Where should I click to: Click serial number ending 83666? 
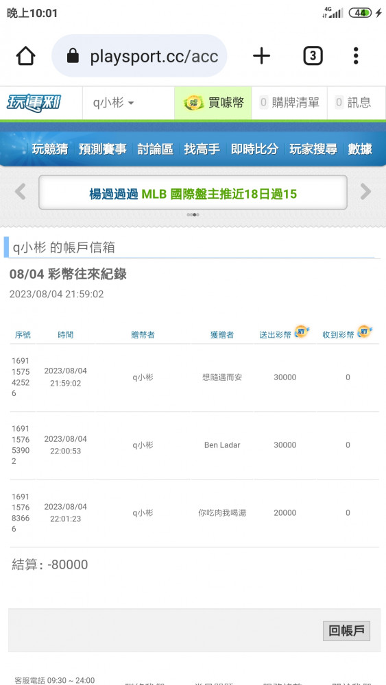21,513
